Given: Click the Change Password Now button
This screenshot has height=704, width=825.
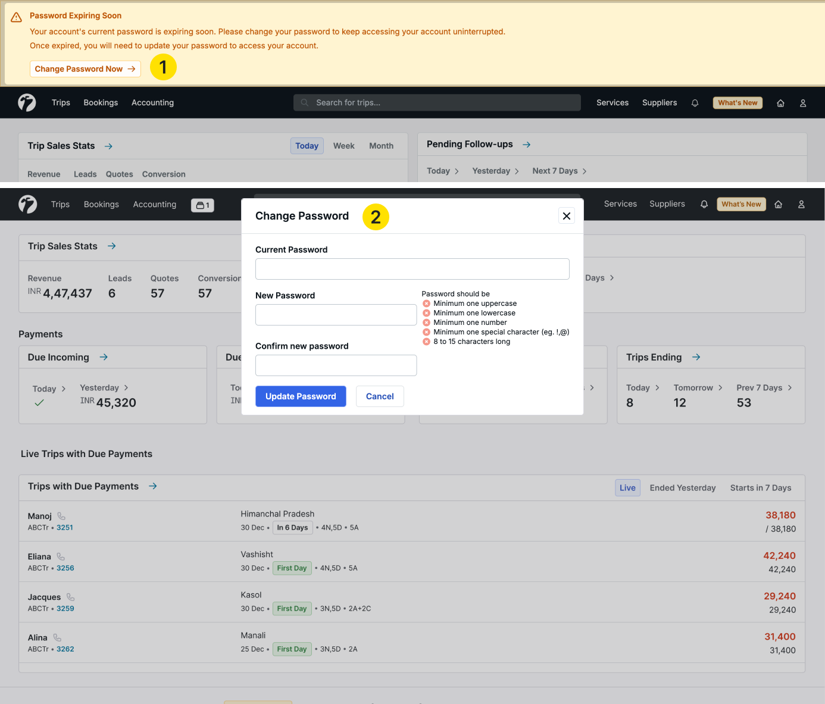Looking at the screenshot, I should (85, 69).
